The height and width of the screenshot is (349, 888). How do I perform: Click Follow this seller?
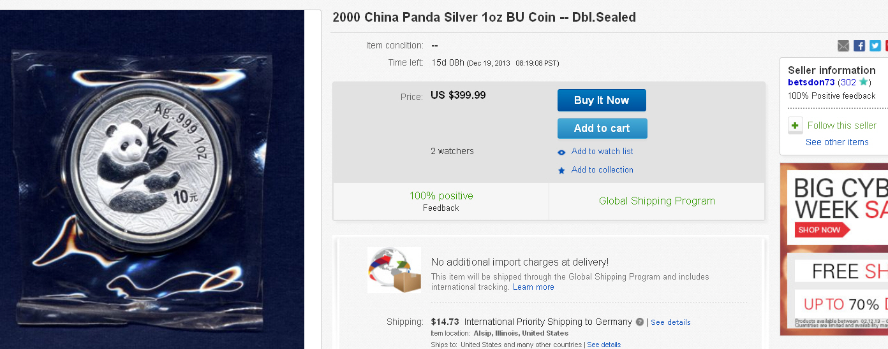click(842, 125)
